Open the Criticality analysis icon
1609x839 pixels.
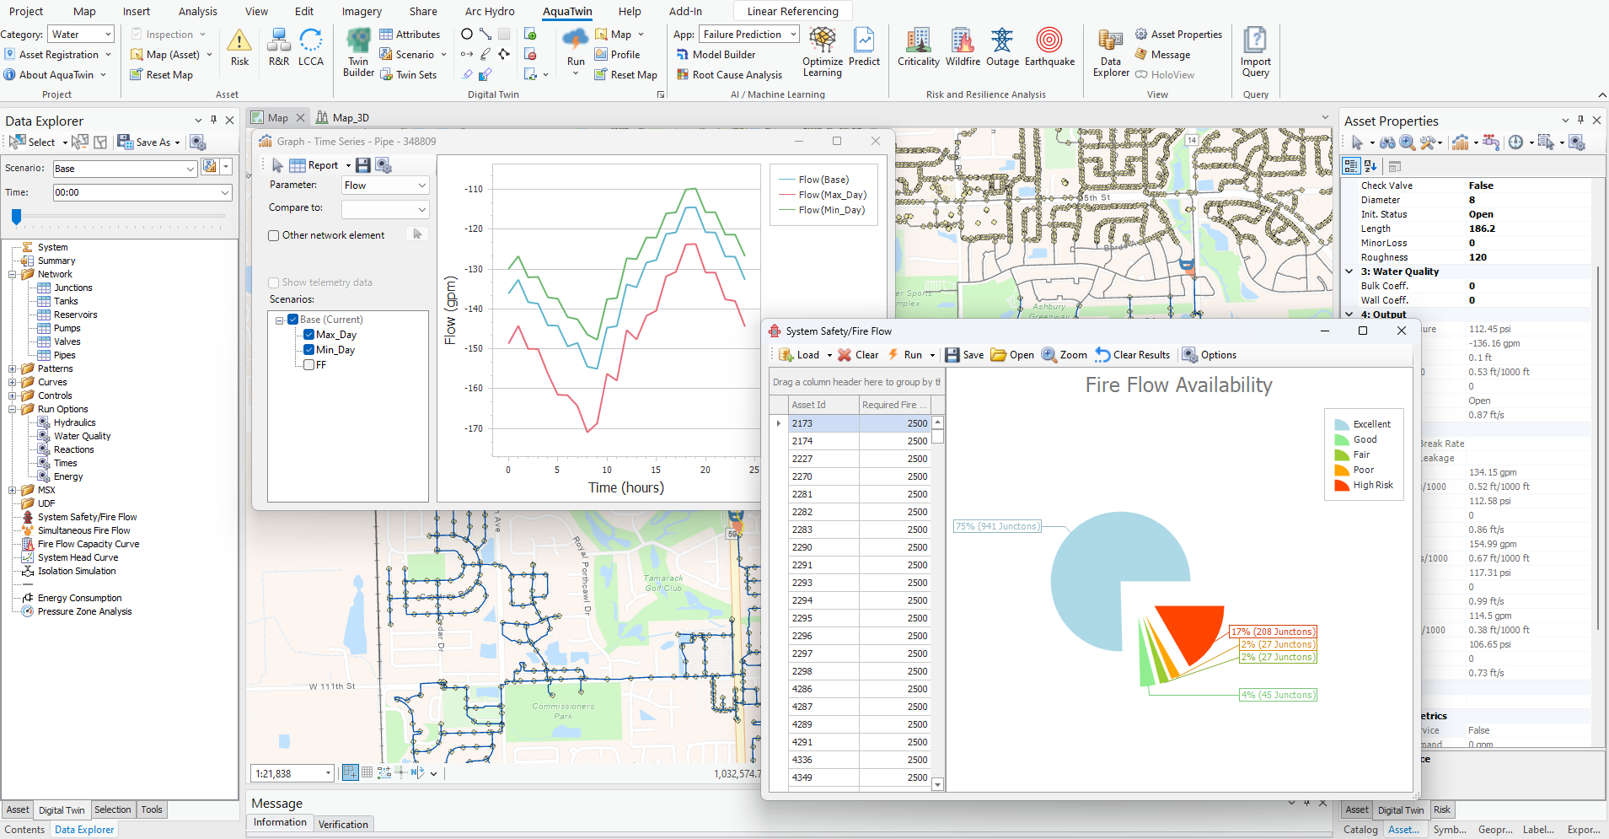[918, 47]
